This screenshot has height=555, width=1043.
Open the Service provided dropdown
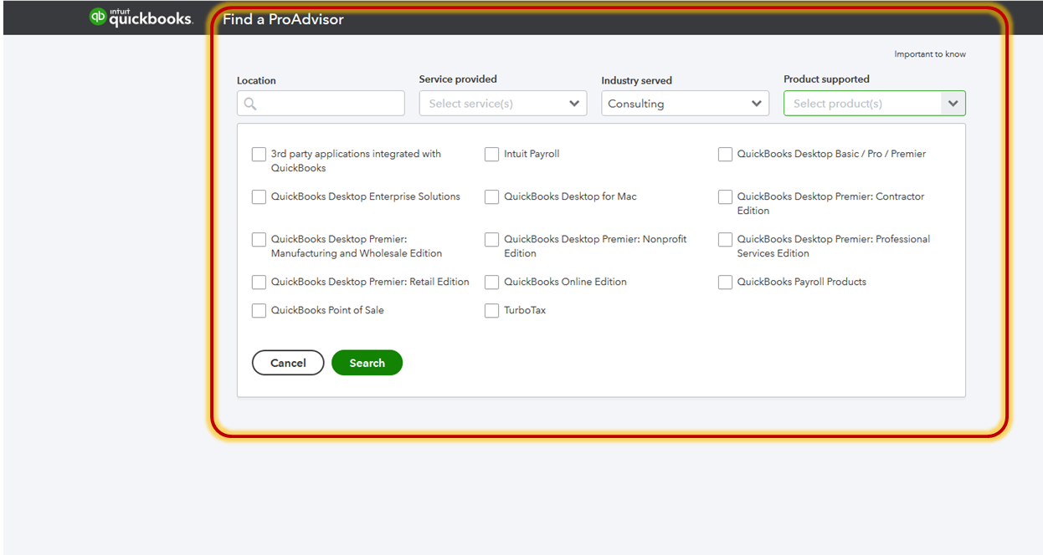[x=503, y=104]
